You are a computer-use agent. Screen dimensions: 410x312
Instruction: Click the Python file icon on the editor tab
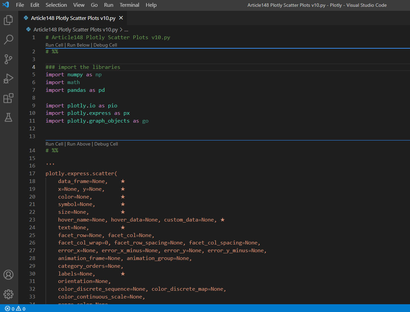coord(26,18)
